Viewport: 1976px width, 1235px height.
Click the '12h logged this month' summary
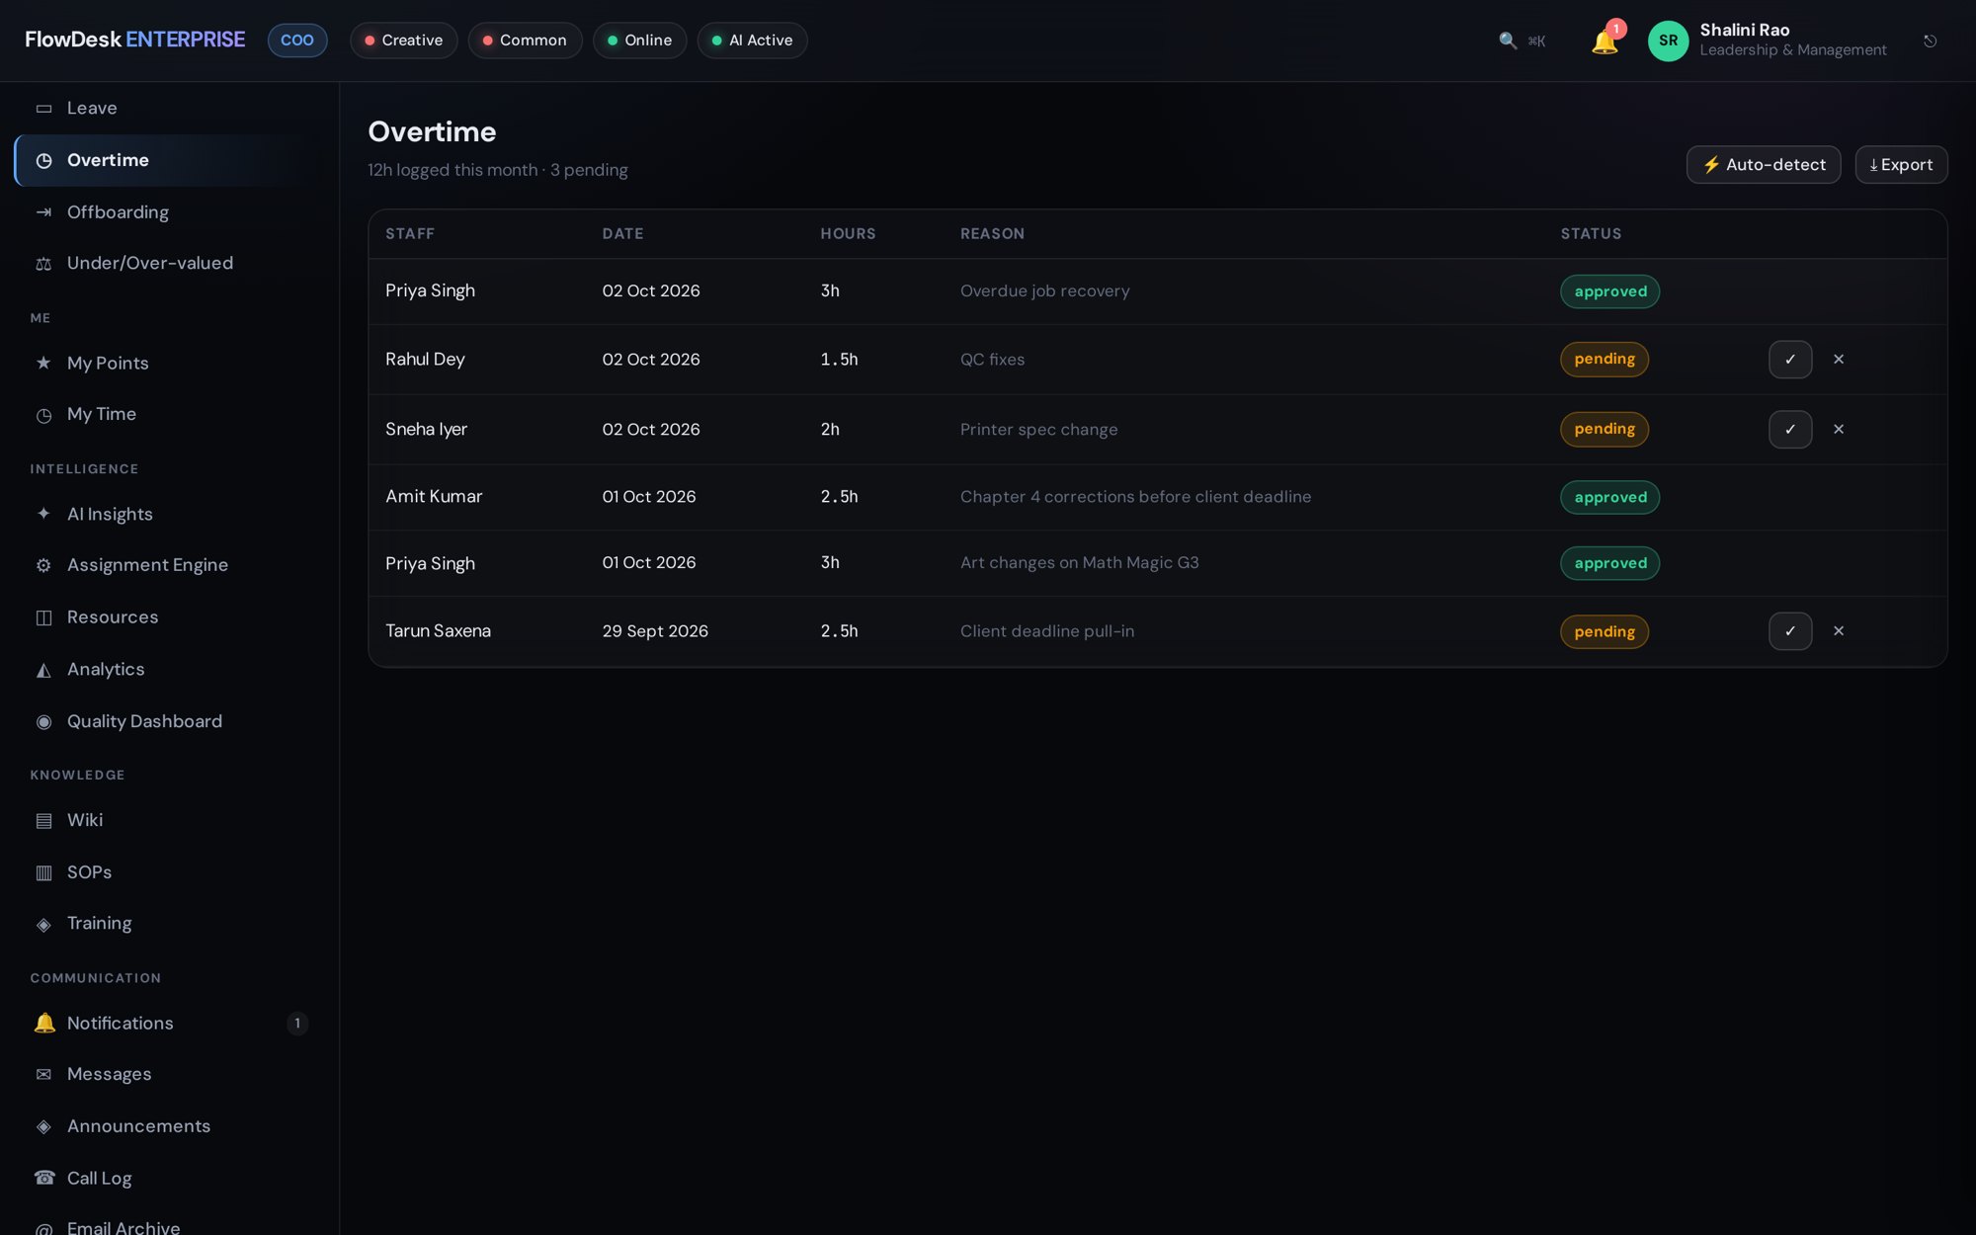point(453,170)
